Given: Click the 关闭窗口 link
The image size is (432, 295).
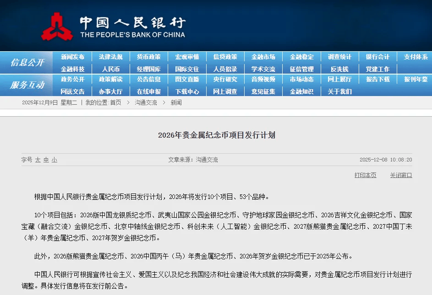Looking at the screenshot, I should click(400, 176).
